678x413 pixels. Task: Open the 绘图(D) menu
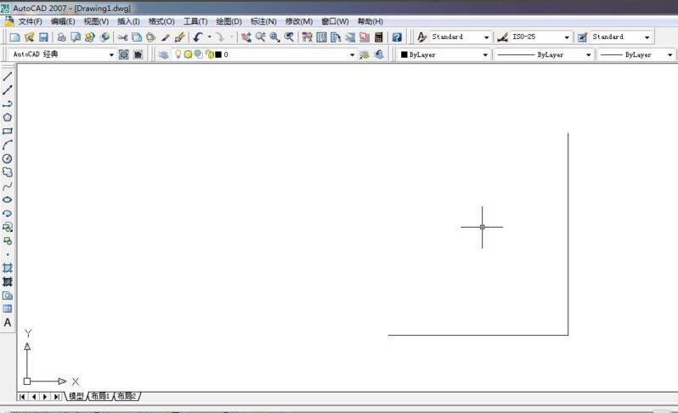[229, 21]
